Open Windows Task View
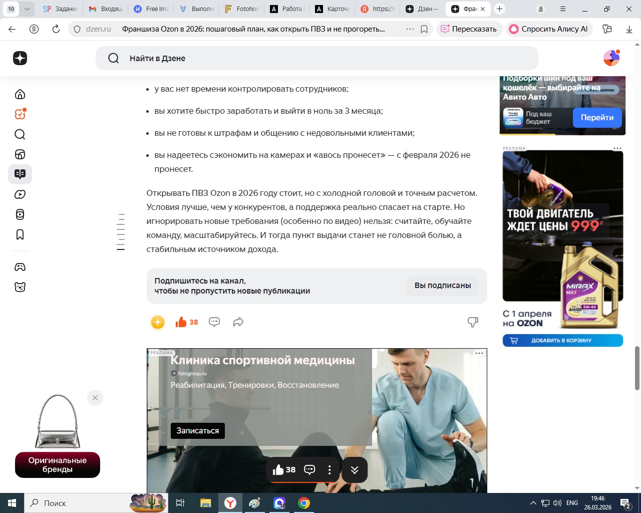The width and height of the screenshot is (641, 513). click(x=180, y=503)
